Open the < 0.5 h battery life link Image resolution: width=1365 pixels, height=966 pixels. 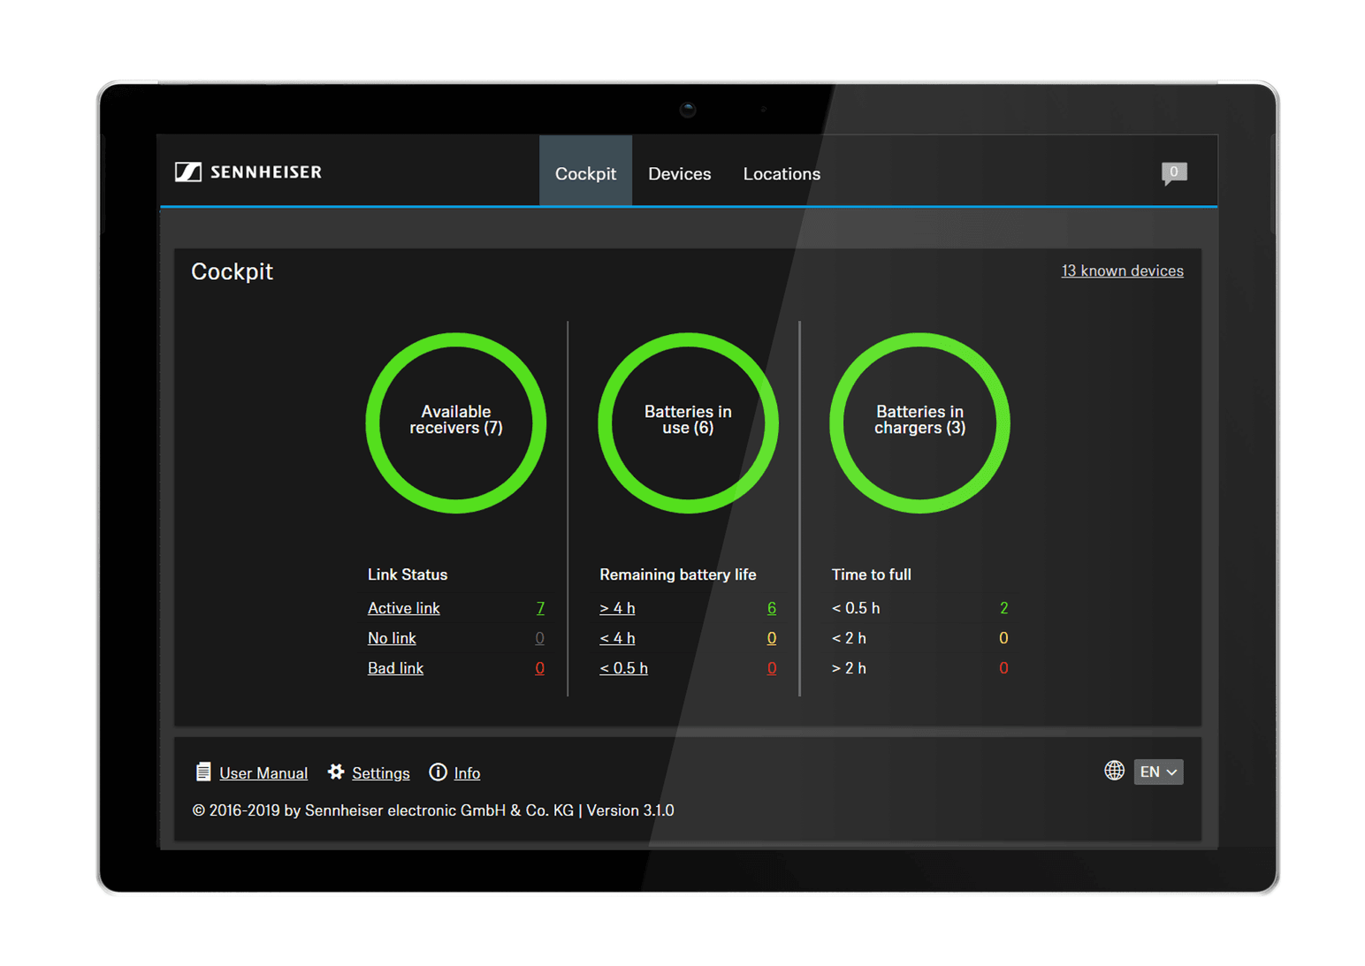tap(623, 668)
